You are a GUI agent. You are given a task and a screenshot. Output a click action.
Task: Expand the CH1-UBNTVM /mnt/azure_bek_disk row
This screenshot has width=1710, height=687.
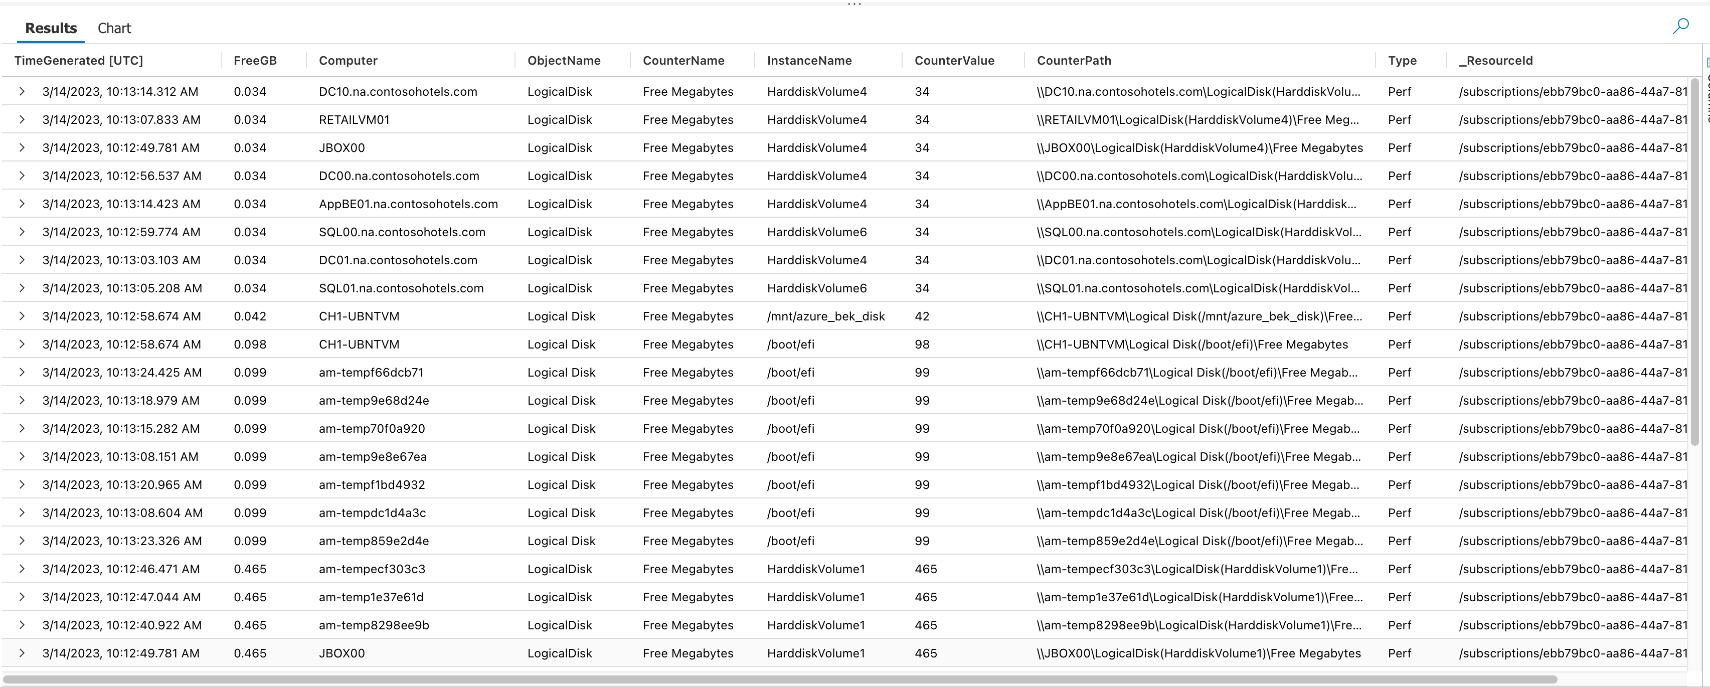tap(22, 316)
